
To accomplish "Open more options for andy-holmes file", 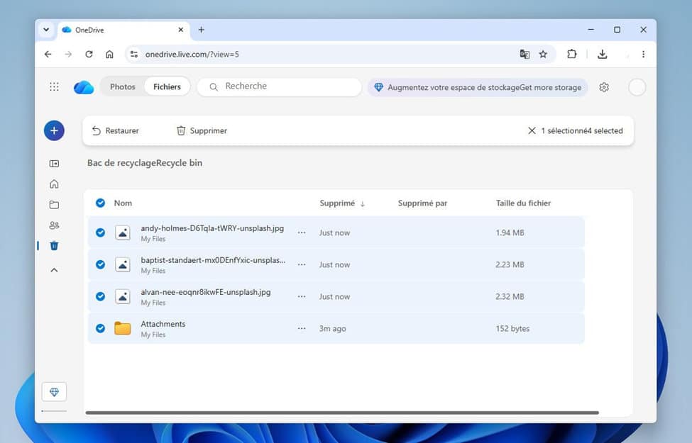I will tap(302, 232).
